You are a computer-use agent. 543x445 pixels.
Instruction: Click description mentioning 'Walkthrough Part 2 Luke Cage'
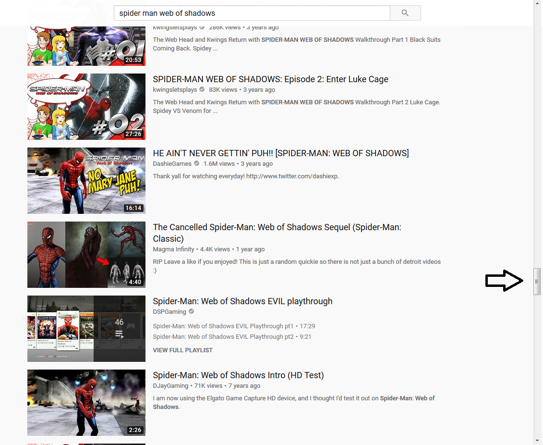[296, 107]
